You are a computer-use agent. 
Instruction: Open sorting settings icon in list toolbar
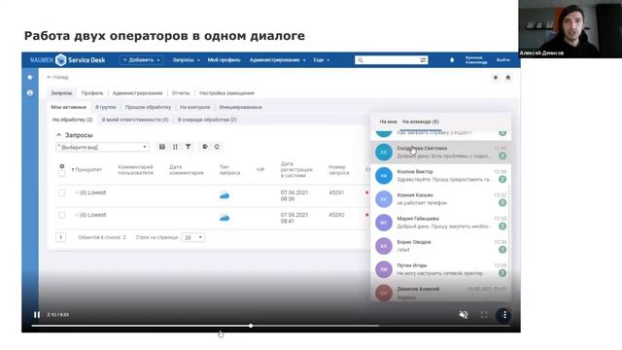click(175, 147)
